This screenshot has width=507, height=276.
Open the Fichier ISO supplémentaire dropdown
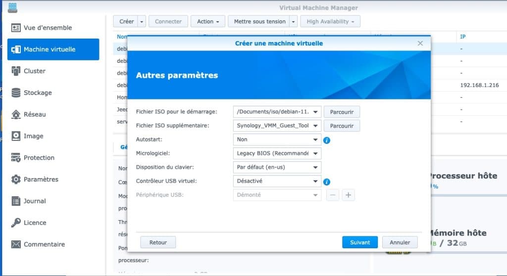pos(277,126)
